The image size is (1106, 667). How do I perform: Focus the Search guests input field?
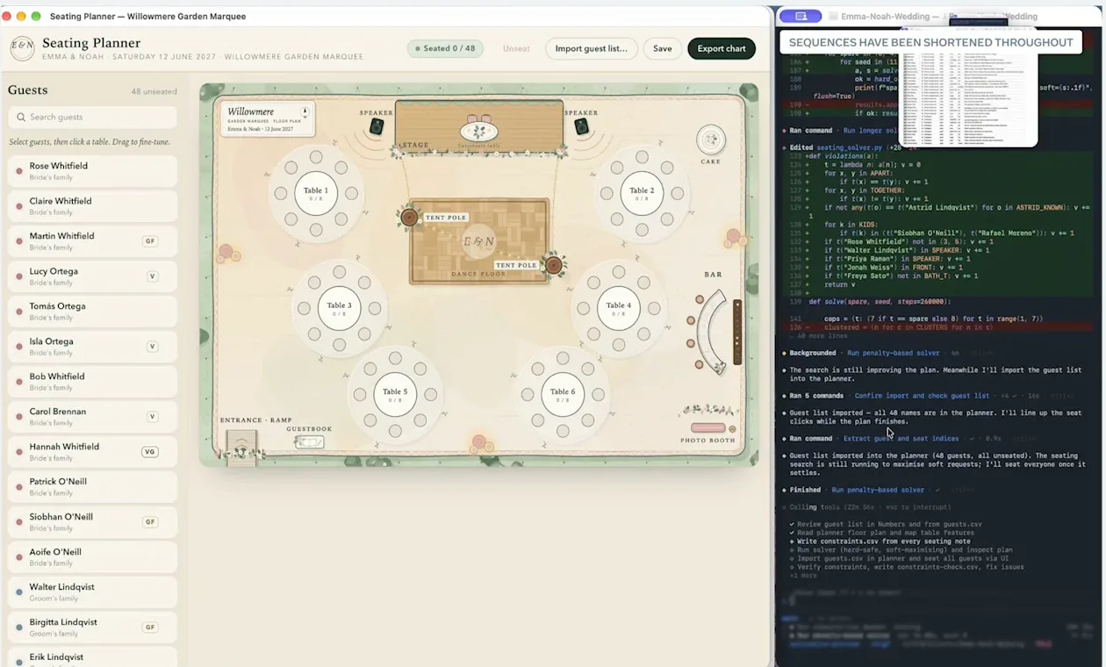pyautogui.click(x=92, y=117)
